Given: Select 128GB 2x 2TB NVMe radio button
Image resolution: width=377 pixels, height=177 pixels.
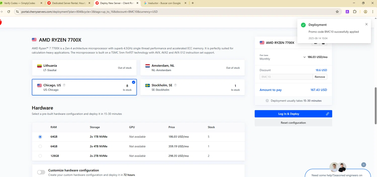Looking at the screenshot, I should [40, 156].
